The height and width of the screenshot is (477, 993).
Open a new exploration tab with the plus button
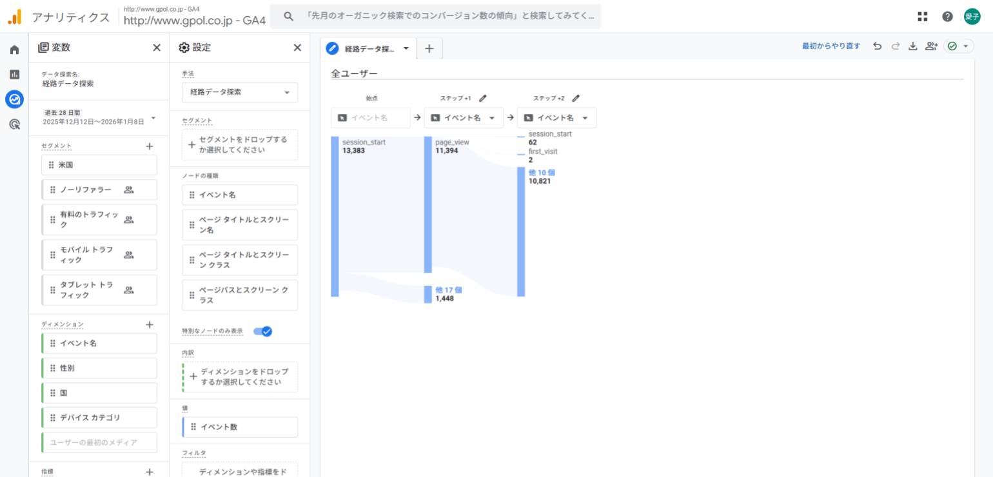[429, 48]
